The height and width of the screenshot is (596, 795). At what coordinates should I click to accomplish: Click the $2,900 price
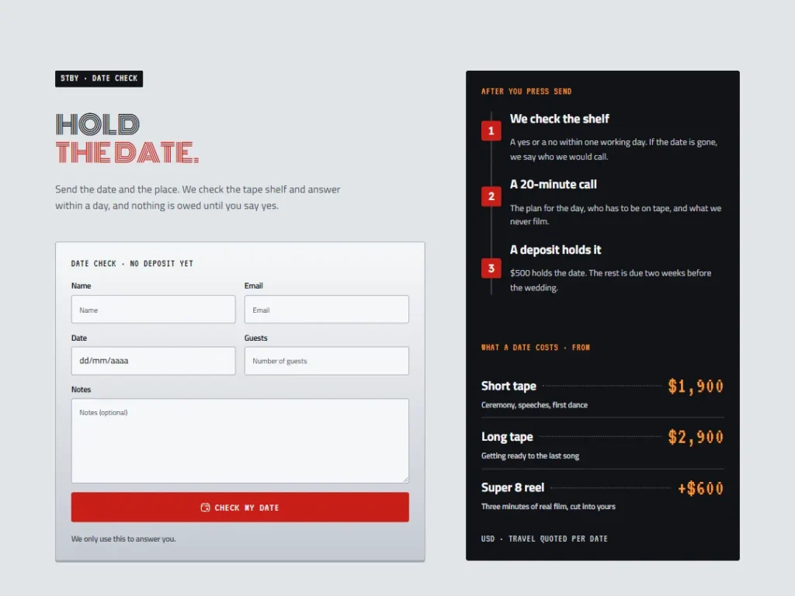pyautogui.click(x=696, y=437)
